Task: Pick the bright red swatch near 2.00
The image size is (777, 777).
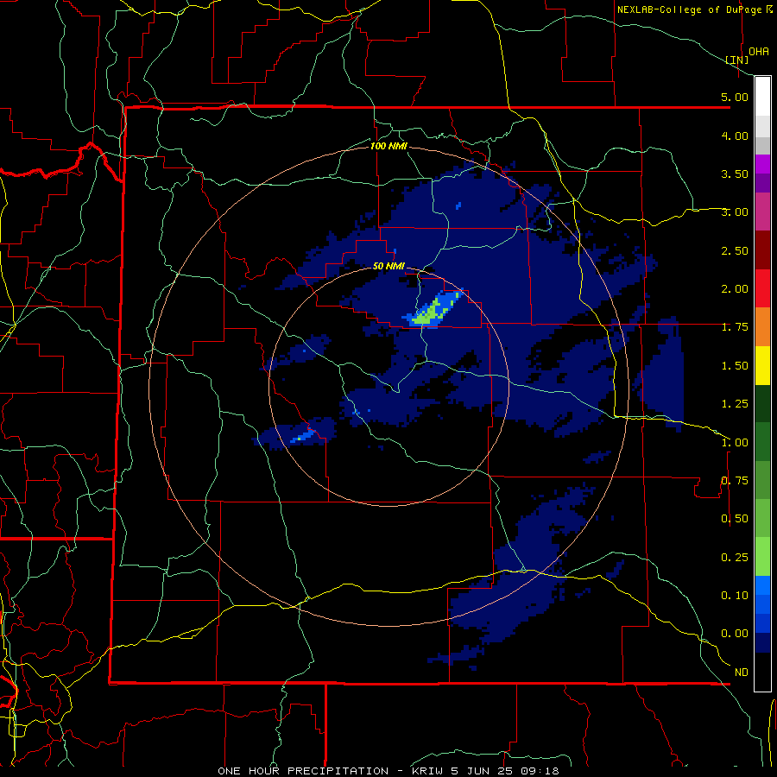Action: [x=762, y=288]
